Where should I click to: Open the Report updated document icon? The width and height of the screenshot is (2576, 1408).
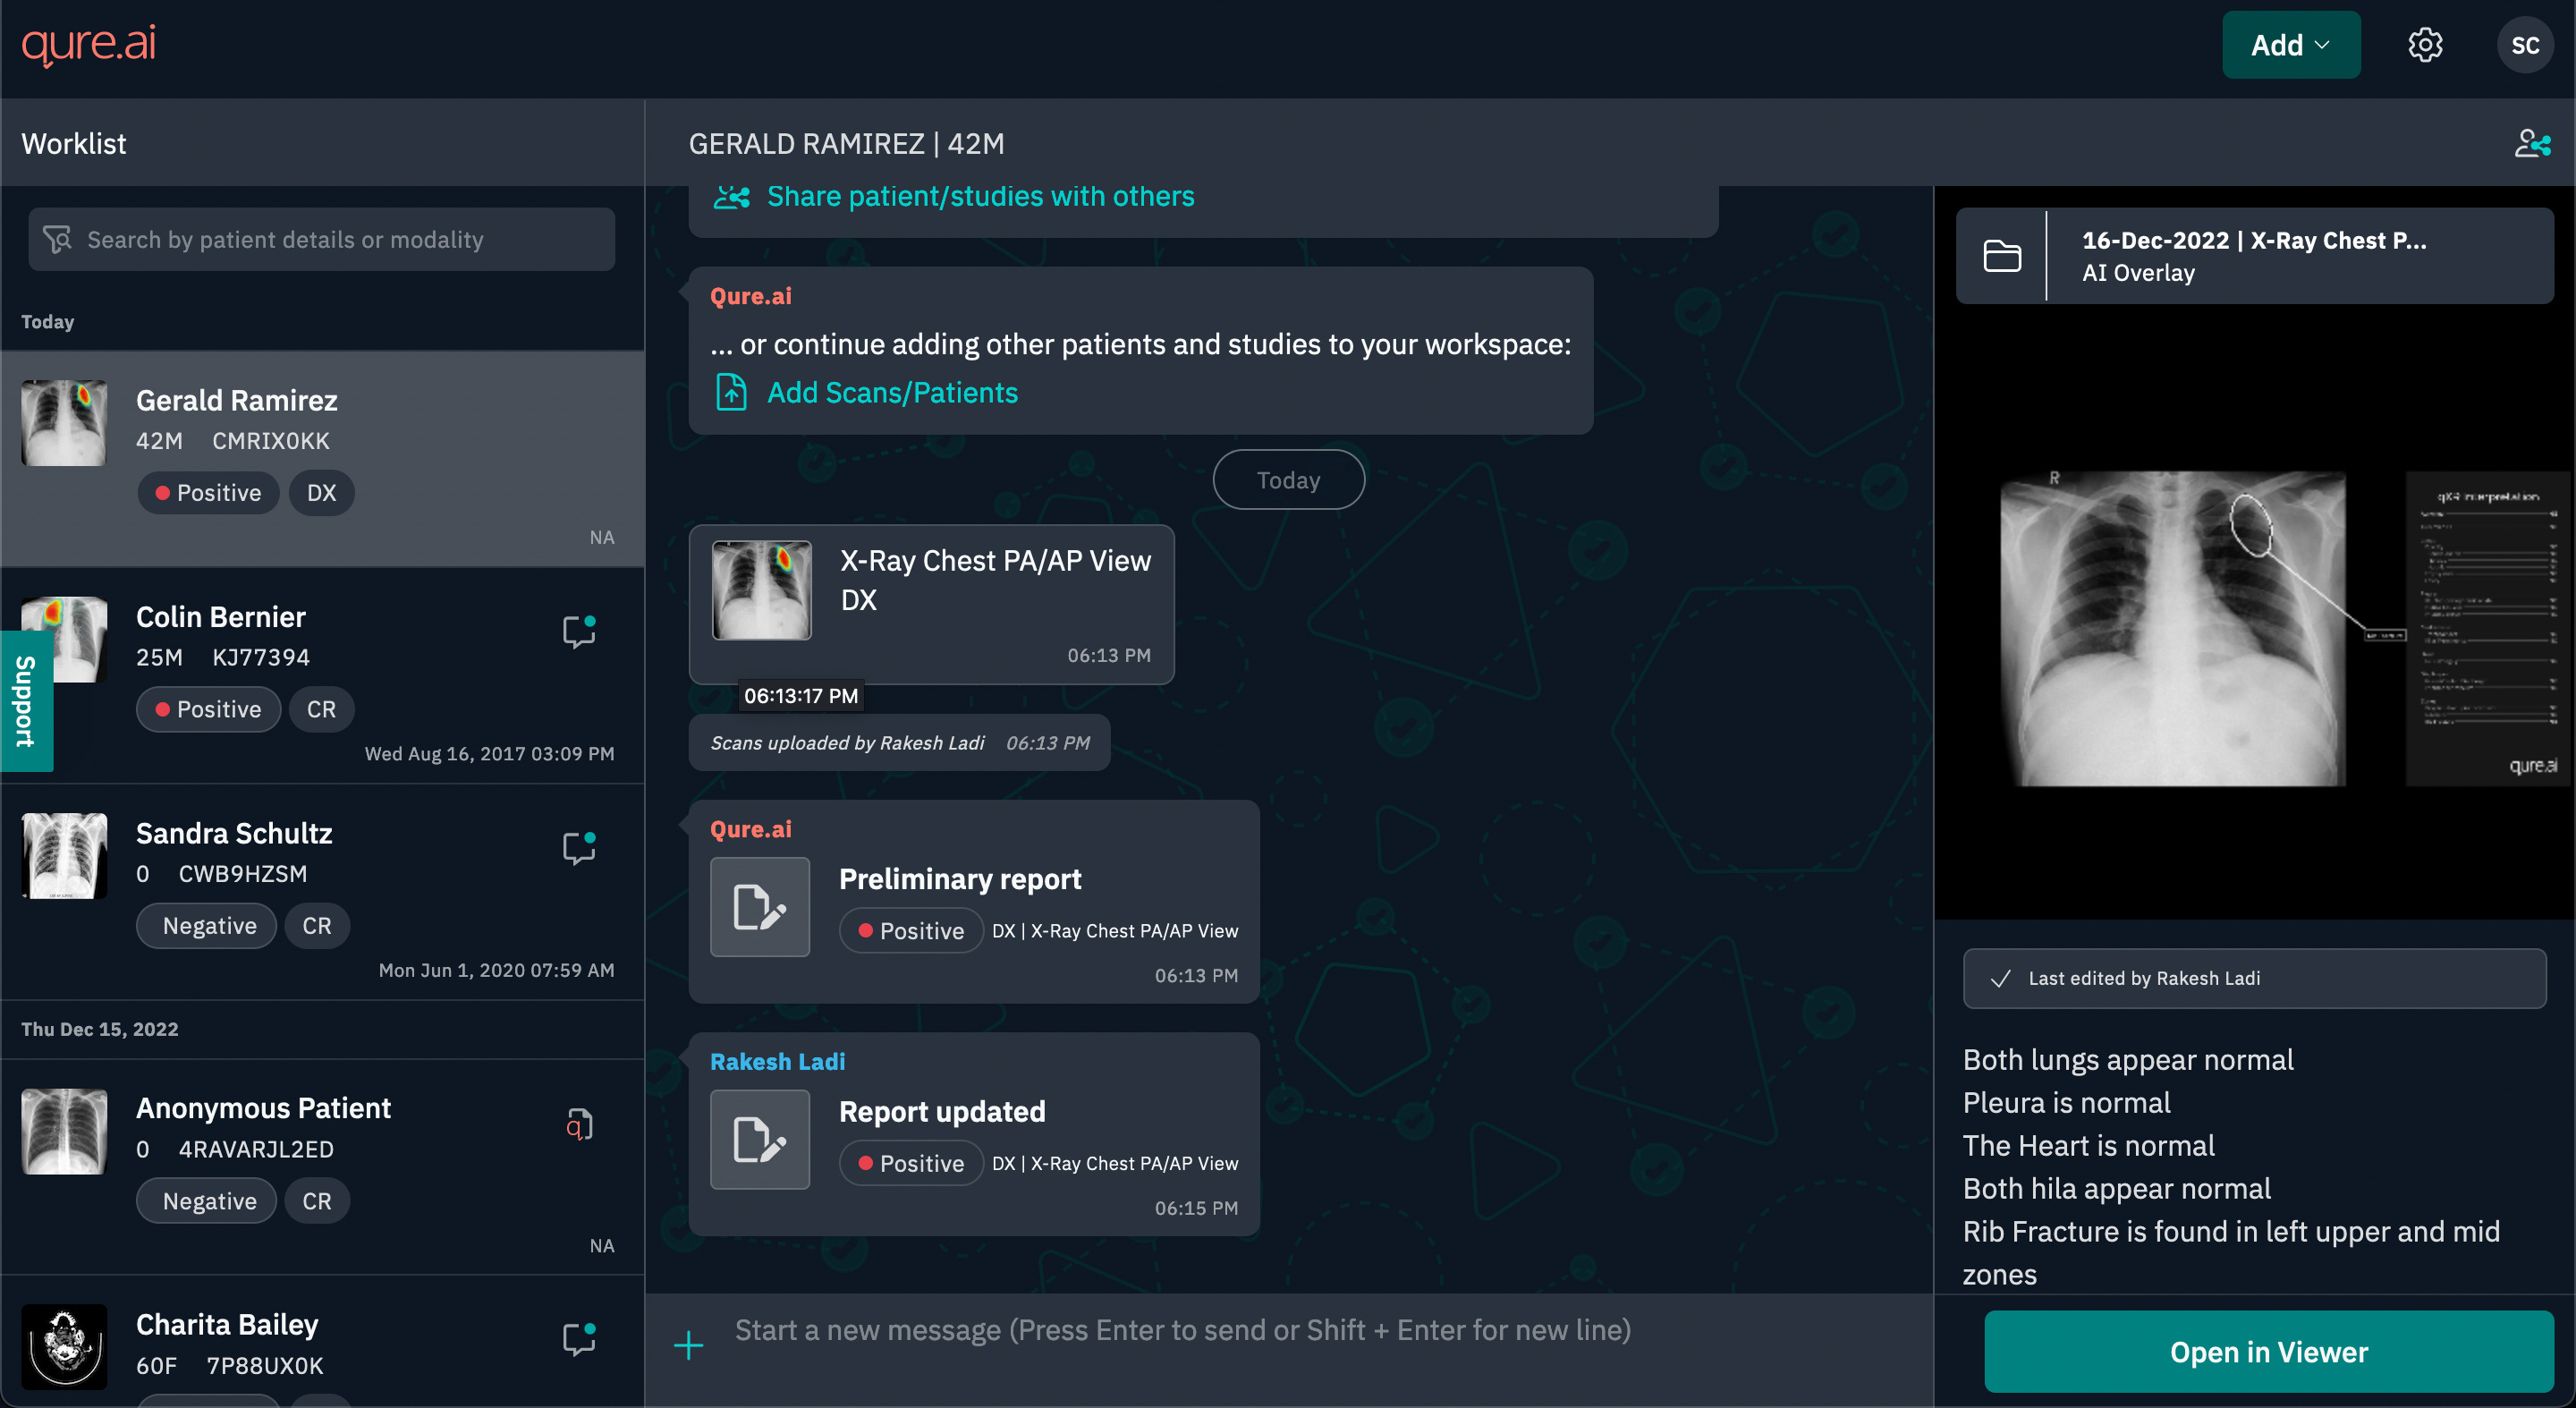click(759, 1139)
